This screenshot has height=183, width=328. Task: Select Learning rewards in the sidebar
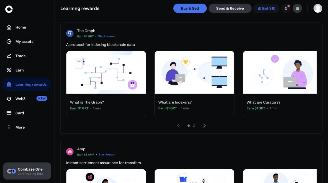pyautogui.click(x=31, y=84)
